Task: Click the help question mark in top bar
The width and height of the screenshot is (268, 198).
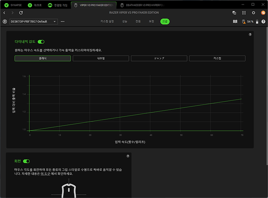Action: 263,22
